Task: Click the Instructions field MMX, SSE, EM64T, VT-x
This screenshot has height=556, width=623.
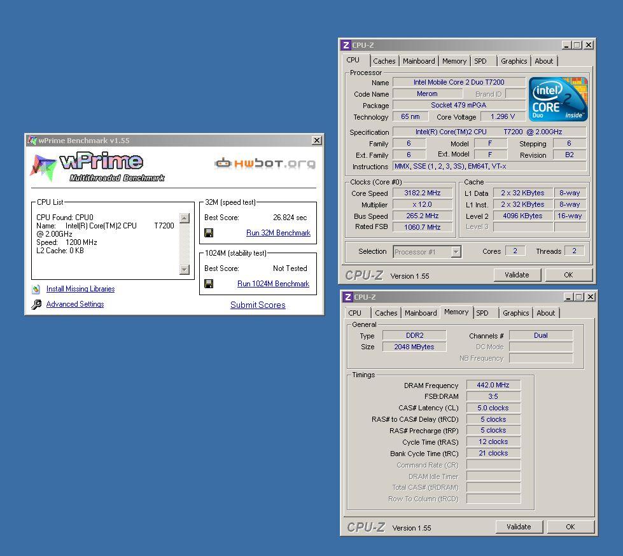Action: (x=489, y=167)
